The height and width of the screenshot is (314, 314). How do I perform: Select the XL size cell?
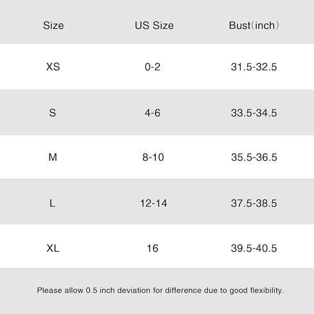click(53, 248)
